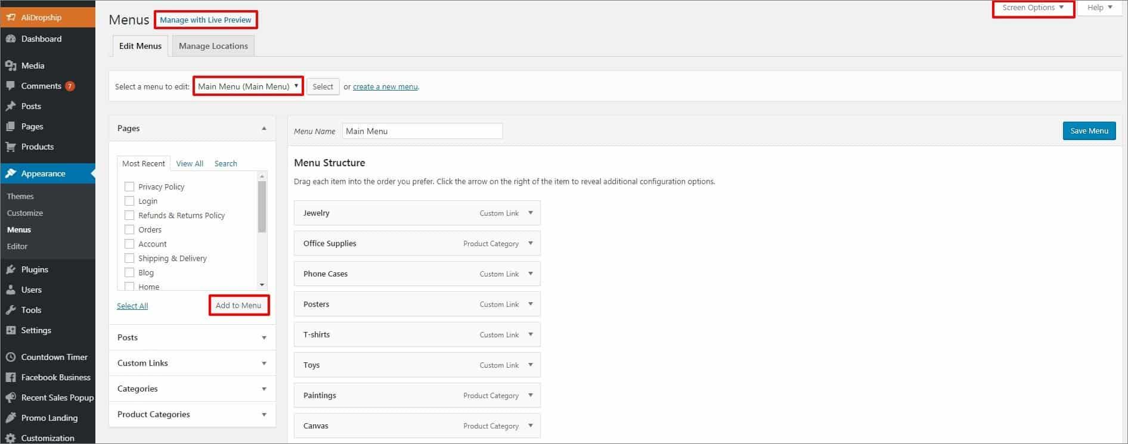
Task: Expand Office Supplies menu item options
Action: point(531,243)
